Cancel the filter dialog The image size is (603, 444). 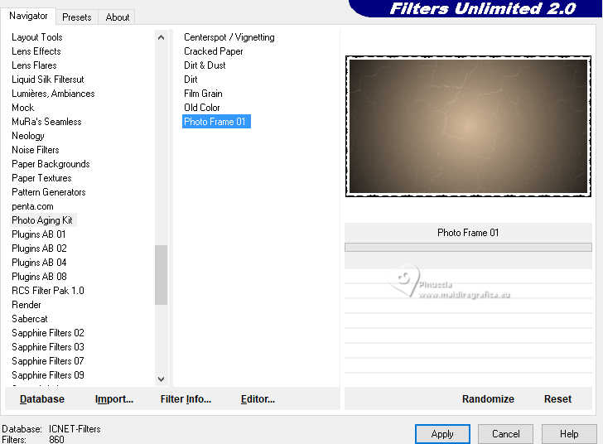506,434
